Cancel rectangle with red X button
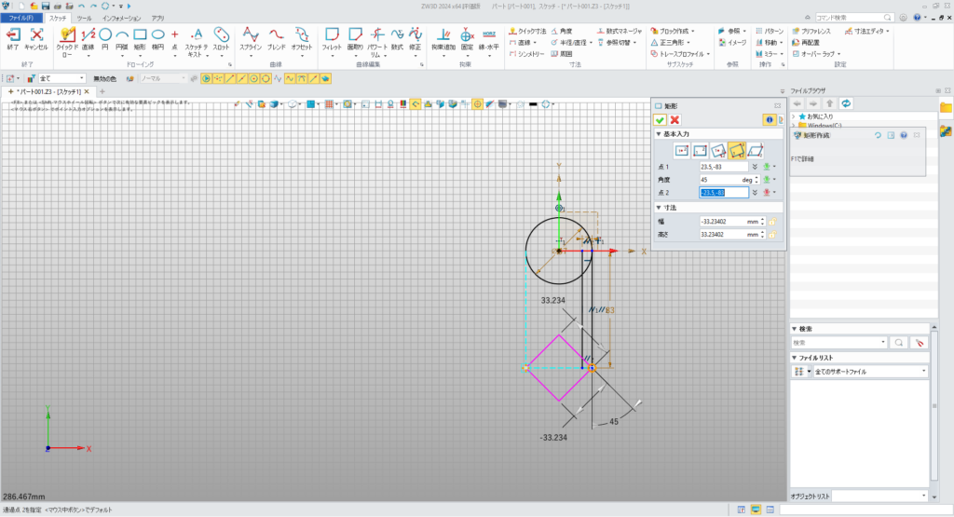Viewport: 954px width, 517px height. click(675, 120)
